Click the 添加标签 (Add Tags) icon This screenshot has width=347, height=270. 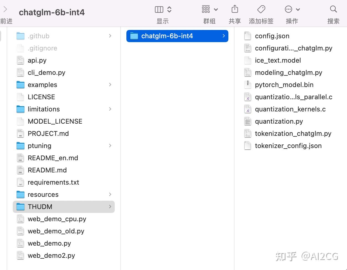coord(261,9)
